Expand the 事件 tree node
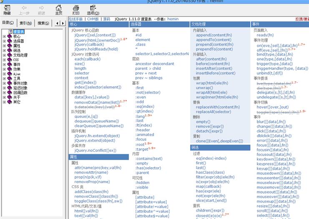 coord(4,64)
